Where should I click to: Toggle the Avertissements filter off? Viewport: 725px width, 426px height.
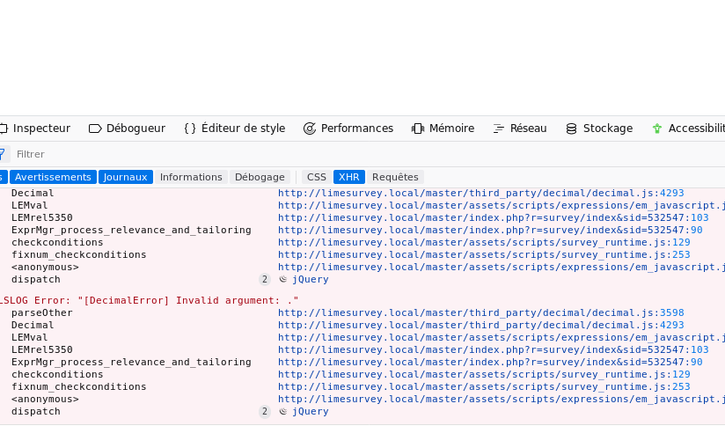(x=53, y=177)
